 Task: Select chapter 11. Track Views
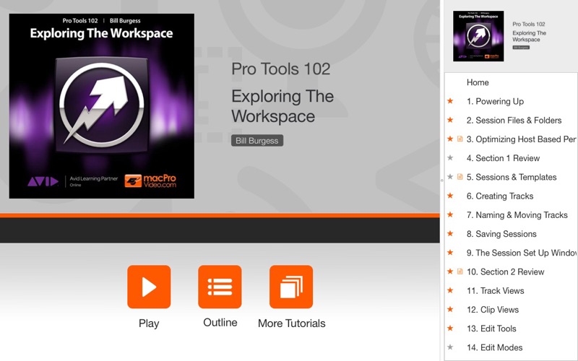(x=495, y=291)
